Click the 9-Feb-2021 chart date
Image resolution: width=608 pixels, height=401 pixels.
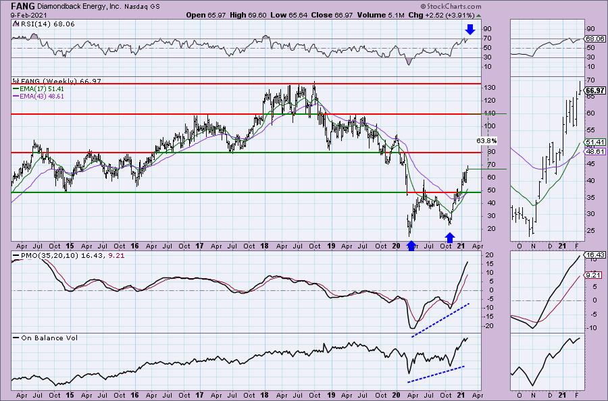(29, 15)
